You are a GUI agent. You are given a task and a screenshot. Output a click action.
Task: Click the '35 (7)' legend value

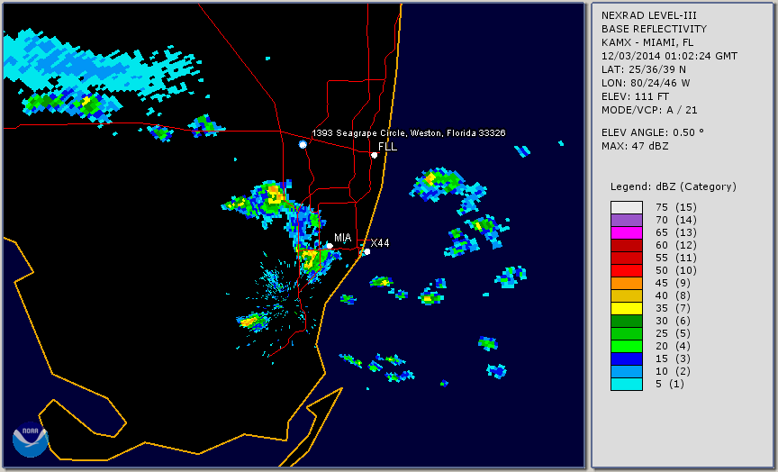point(673,308)
